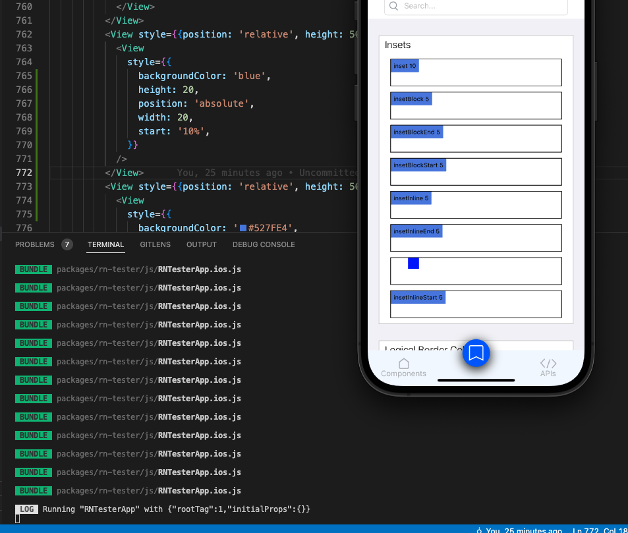Tap the 'inset 10' blue box
This screenshot has height=533, width=628.
pyautogui.click(x=405, y=66)
